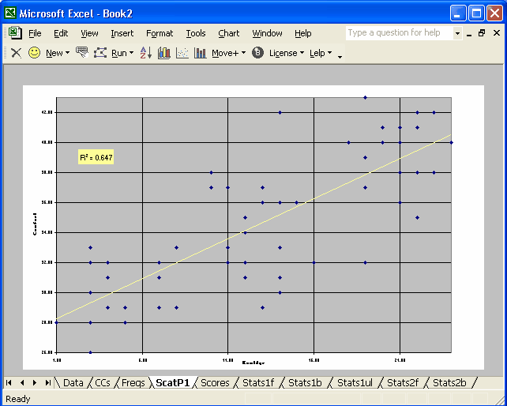Click the keyboard icon in toolbar

coord(82,52)
